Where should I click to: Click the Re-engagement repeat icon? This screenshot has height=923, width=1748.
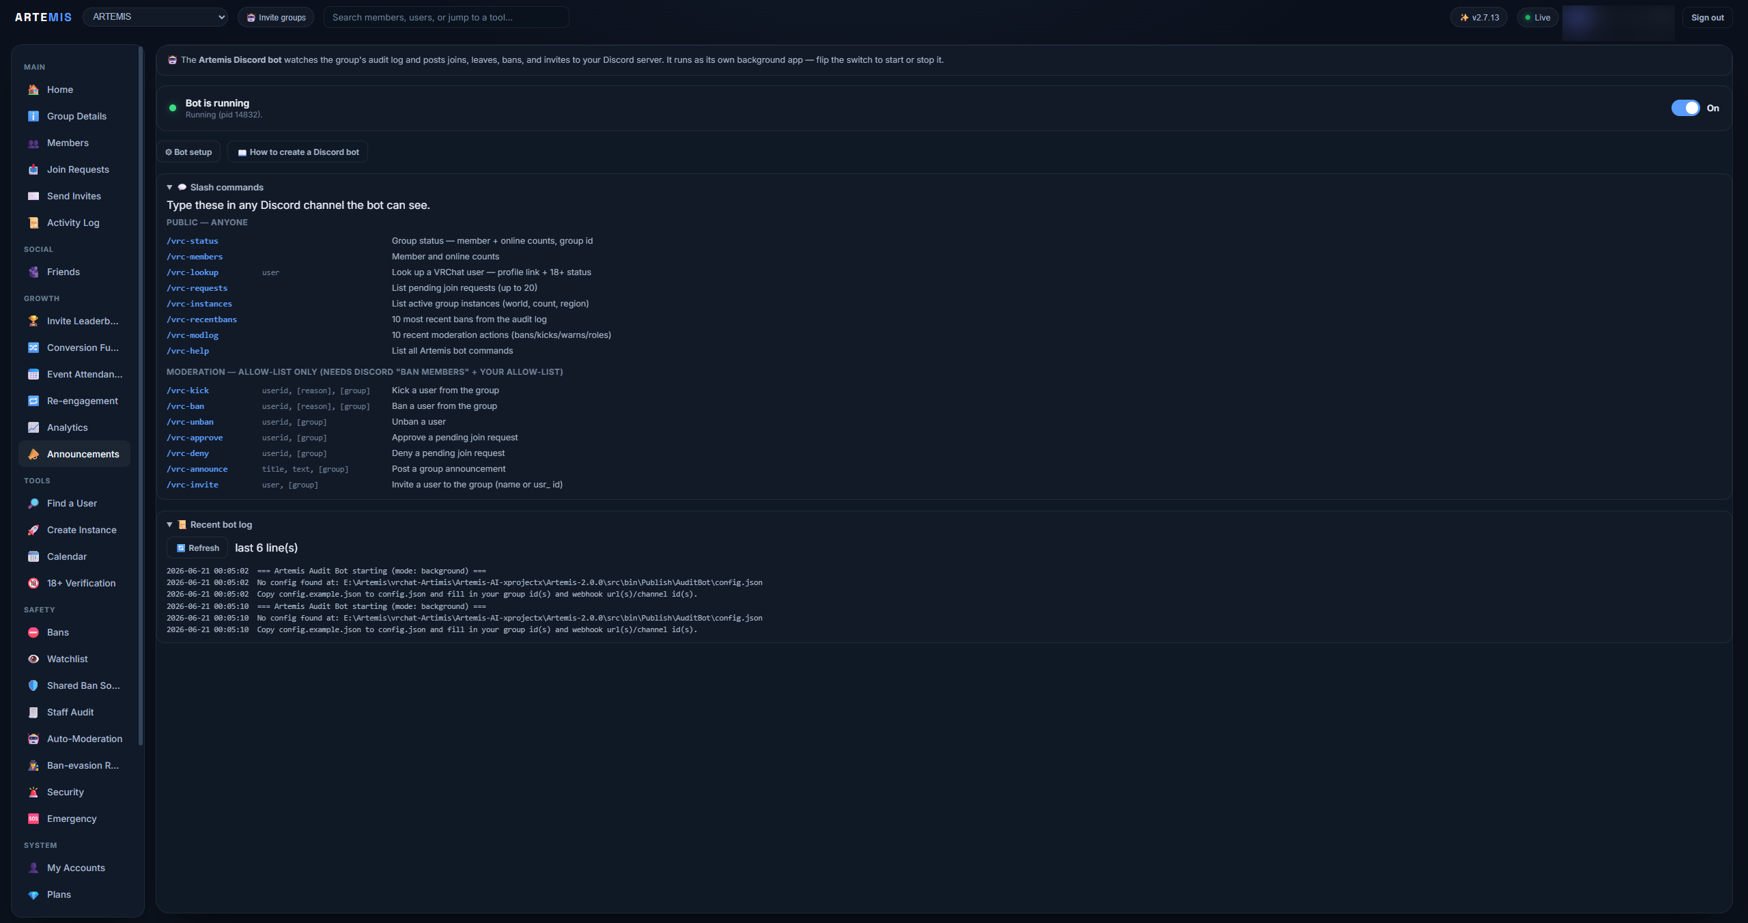tap(33, 401)
